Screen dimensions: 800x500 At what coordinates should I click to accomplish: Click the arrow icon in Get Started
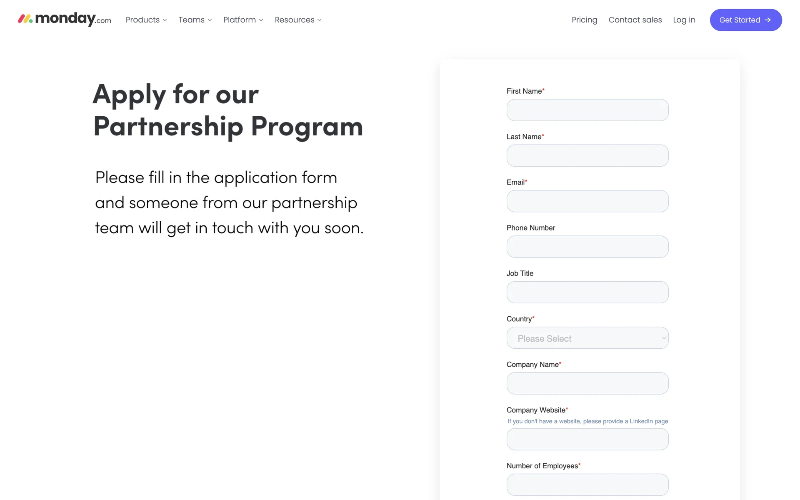click(767, 20)
